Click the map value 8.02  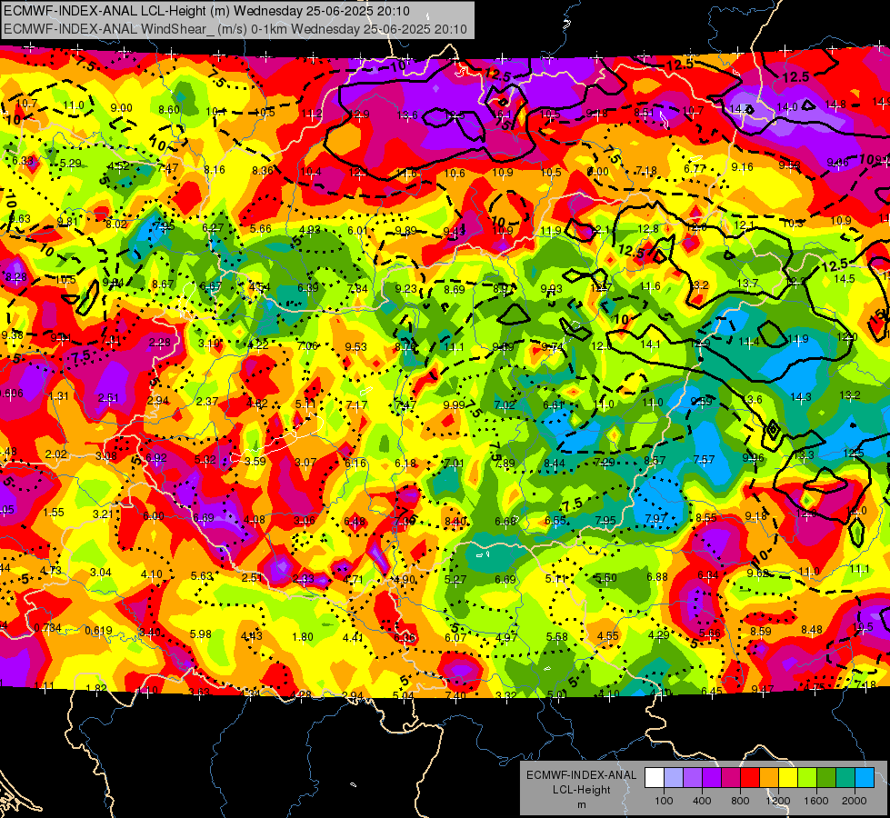point(116,224)
